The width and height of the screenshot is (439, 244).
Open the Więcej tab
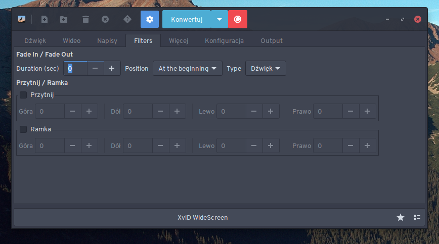click(x=179, y=41)
